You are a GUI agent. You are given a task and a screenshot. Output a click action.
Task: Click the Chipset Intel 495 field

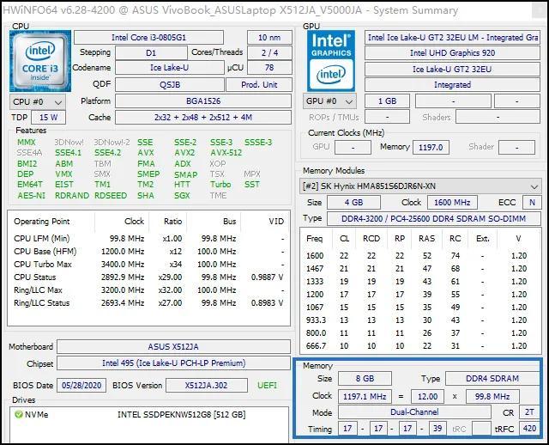pyautogui.click(x=173, y=363)
